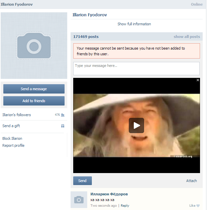
Task: Click Report profile link
Action: [x=13, y=145]
